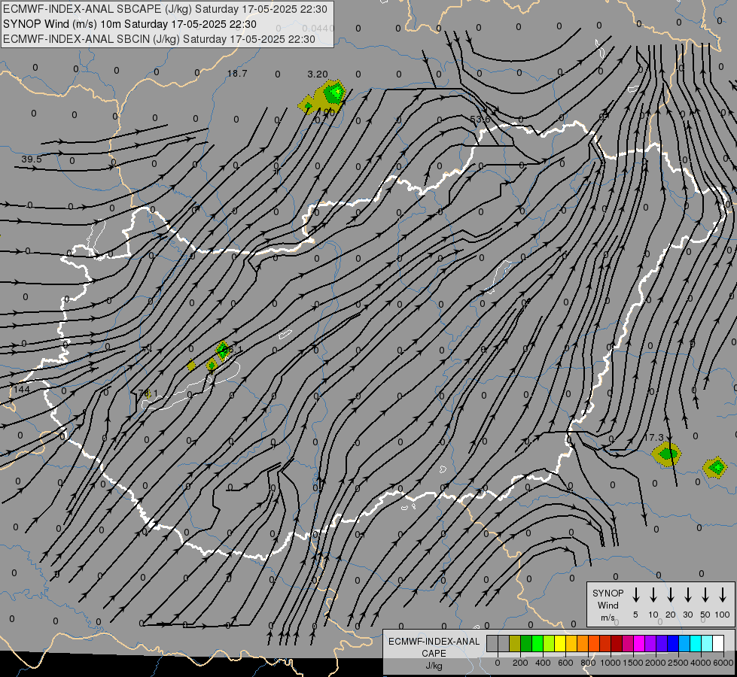Choose the orange swatch above 800 tick
The width and height of the screenshot is (737, 677).
click(x=583, y=643)
